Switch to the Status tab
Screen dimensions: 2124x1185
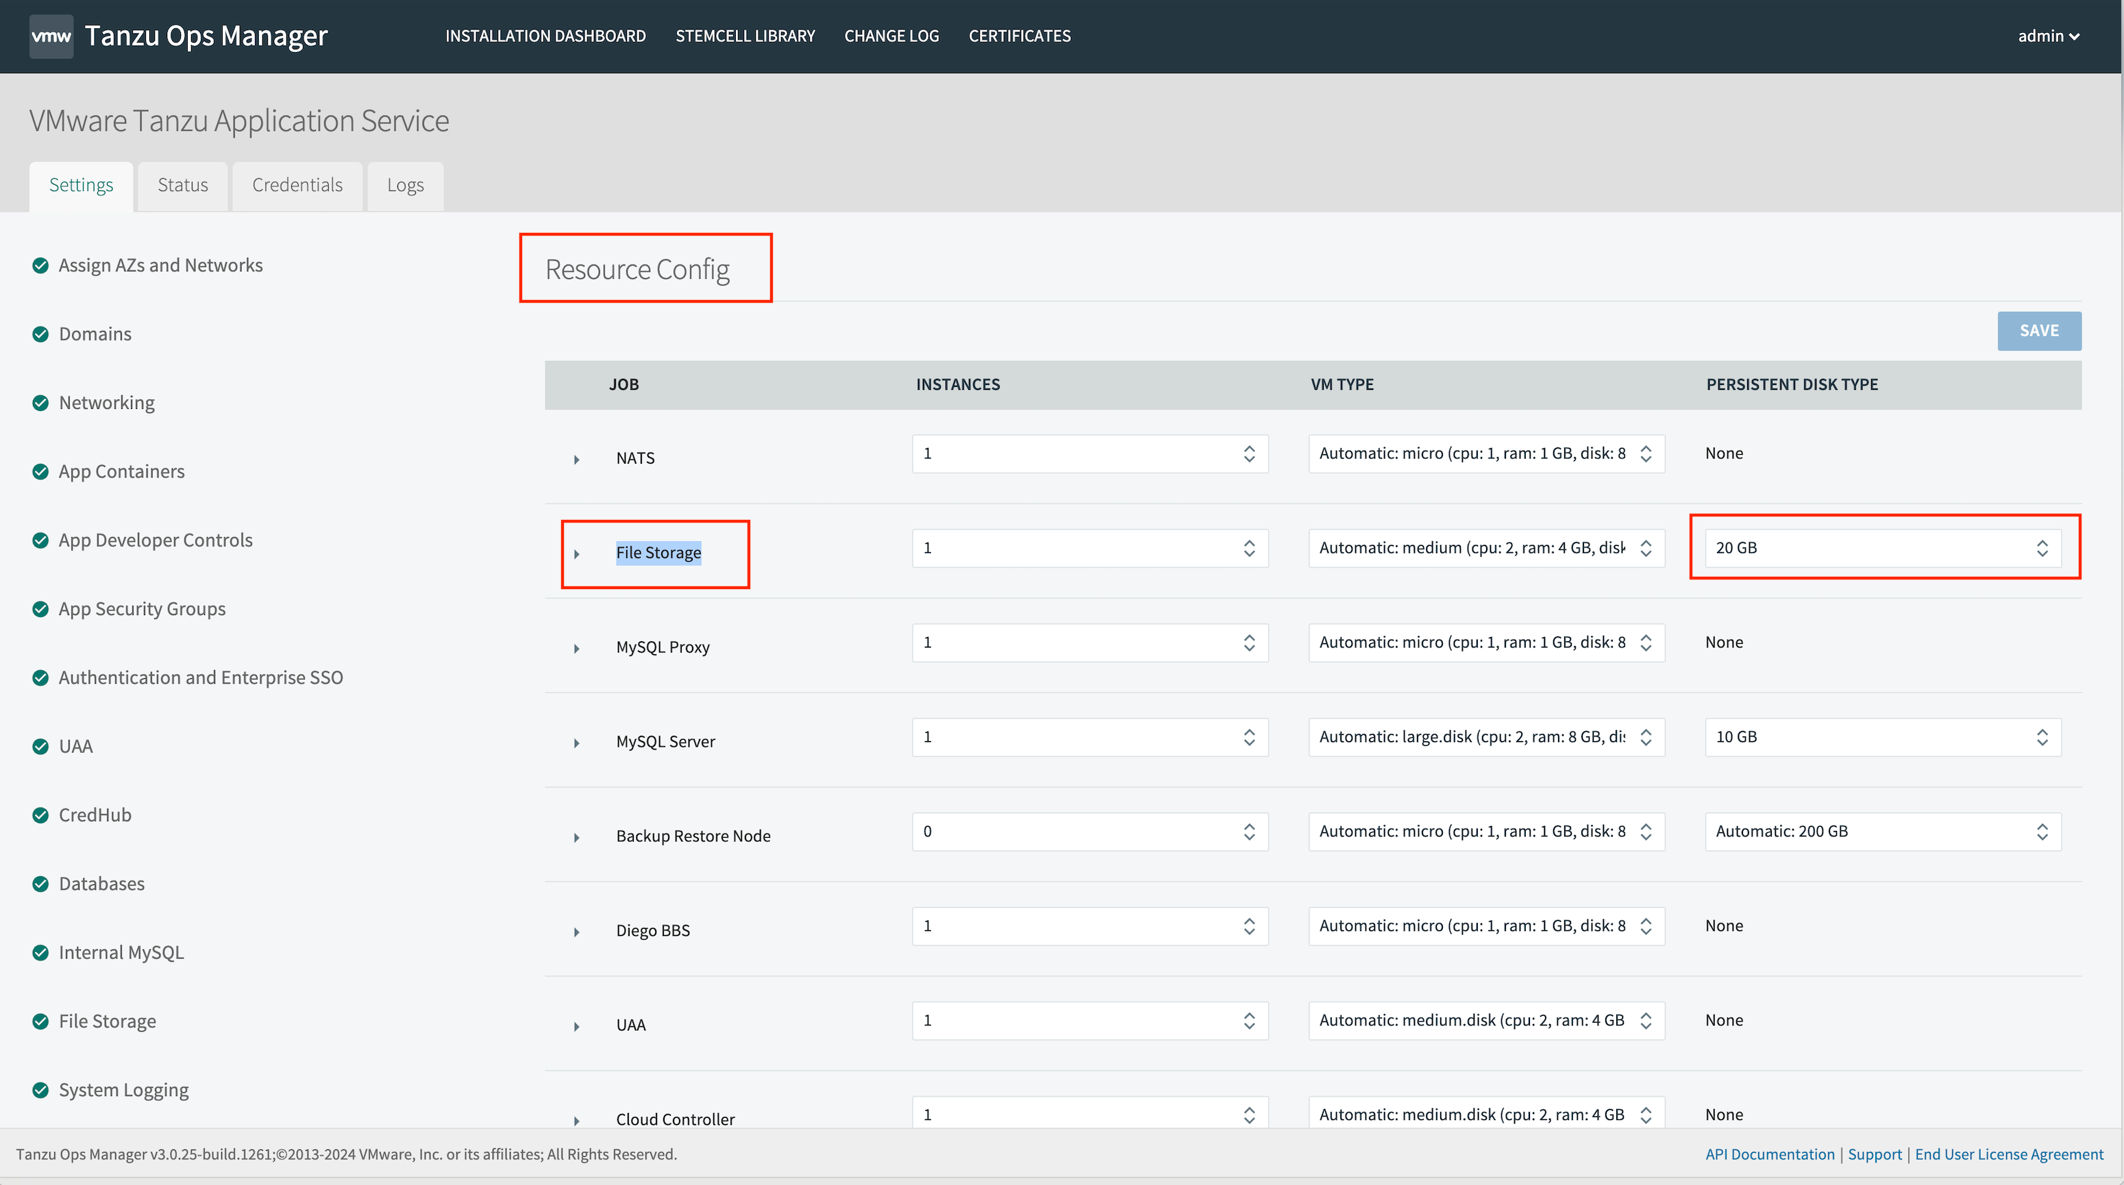182,184
